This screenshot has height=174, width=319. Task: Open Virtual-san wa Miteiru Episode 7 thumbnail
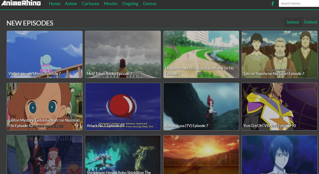pos(45,54)
